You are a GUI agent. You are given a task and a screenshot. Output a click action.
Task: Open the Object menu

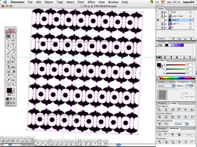coord(49,2)
